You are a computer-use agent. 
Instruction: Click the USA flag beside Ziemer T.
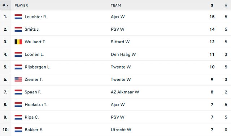point(18,79)
